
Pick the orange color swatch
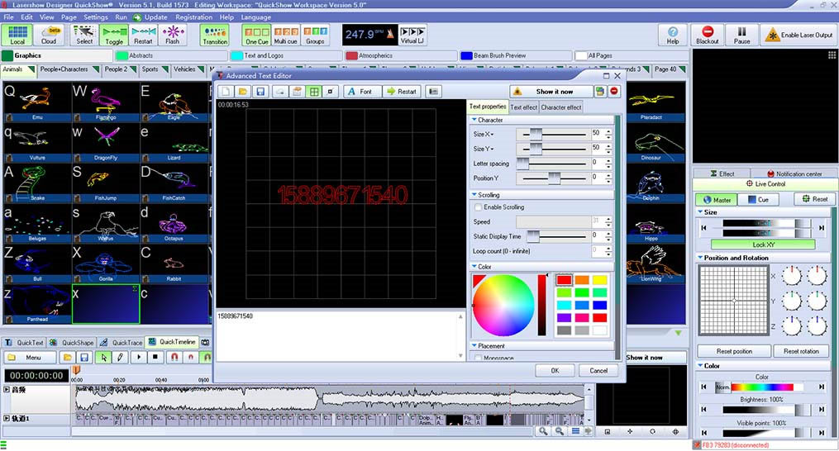[x=582, y=280]
